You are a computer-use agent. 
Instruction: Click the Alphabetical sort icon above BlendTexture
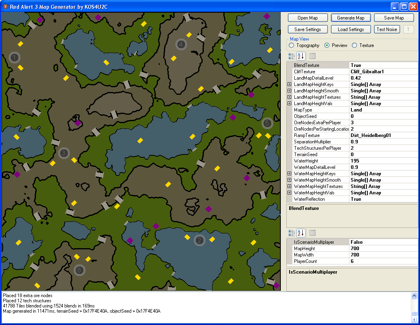tap(301, 56)
